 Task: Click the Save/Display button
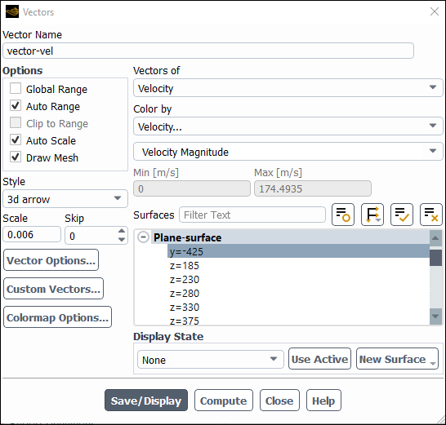pos(146,401)
